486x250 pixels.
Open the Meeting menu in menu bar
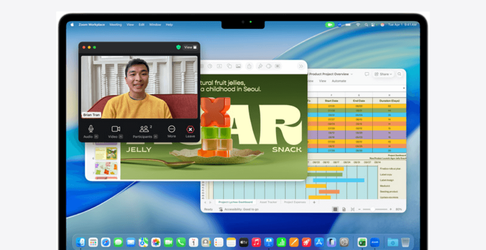click(115, 24)
